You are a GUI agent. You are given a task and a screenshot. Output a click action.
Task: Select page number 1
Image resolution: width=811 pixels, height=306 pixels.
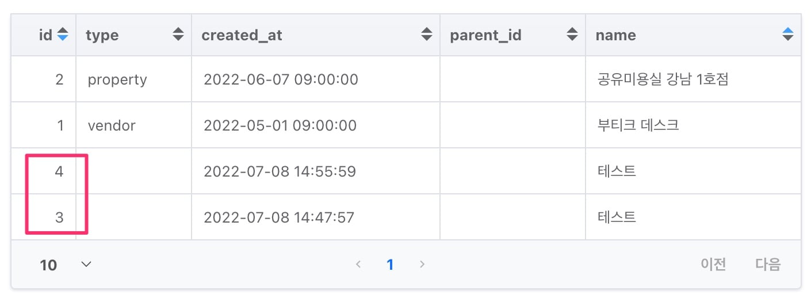(x=390, y=265)
